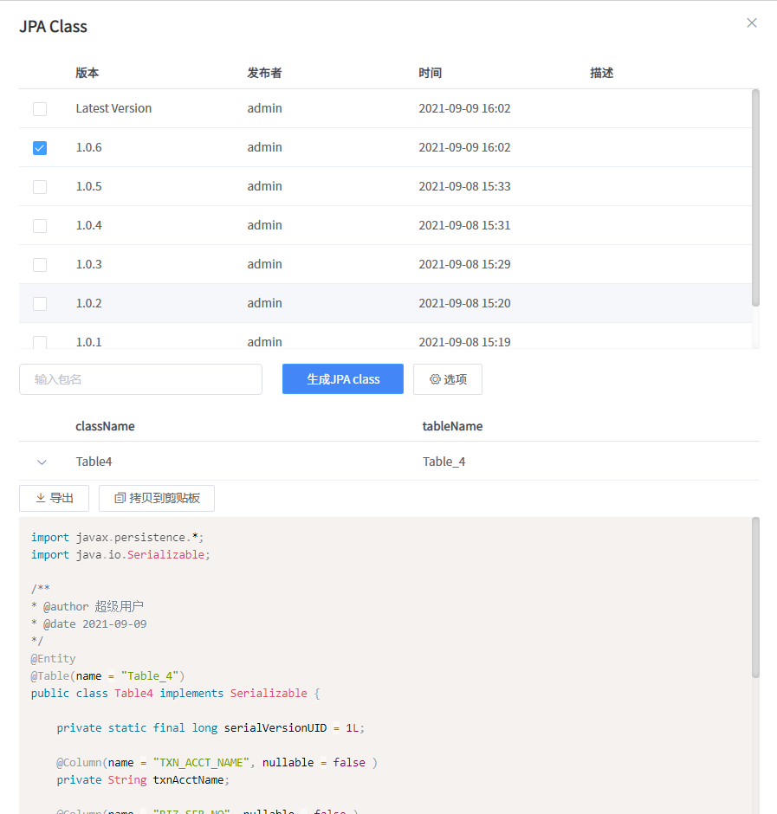Click the txnAcctName field declaration
Image resolution: width=777 pixels, height=814 pixels.
pyautogui.click(x=143, y=779)
